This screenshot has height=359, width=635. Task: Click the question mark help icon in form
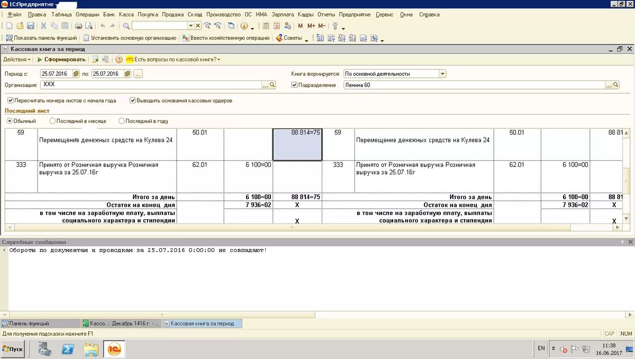click(119, 59)
